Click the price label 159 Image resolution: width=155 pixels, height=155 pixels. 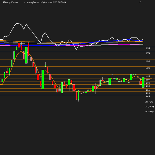[x=148, y=93]
